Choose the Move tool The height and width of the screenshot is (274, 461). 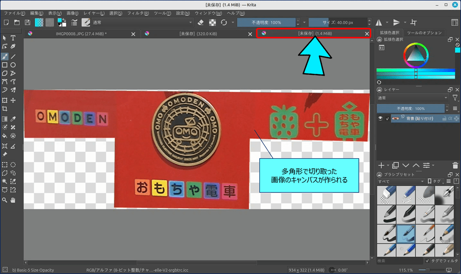[x=13, y=100]
